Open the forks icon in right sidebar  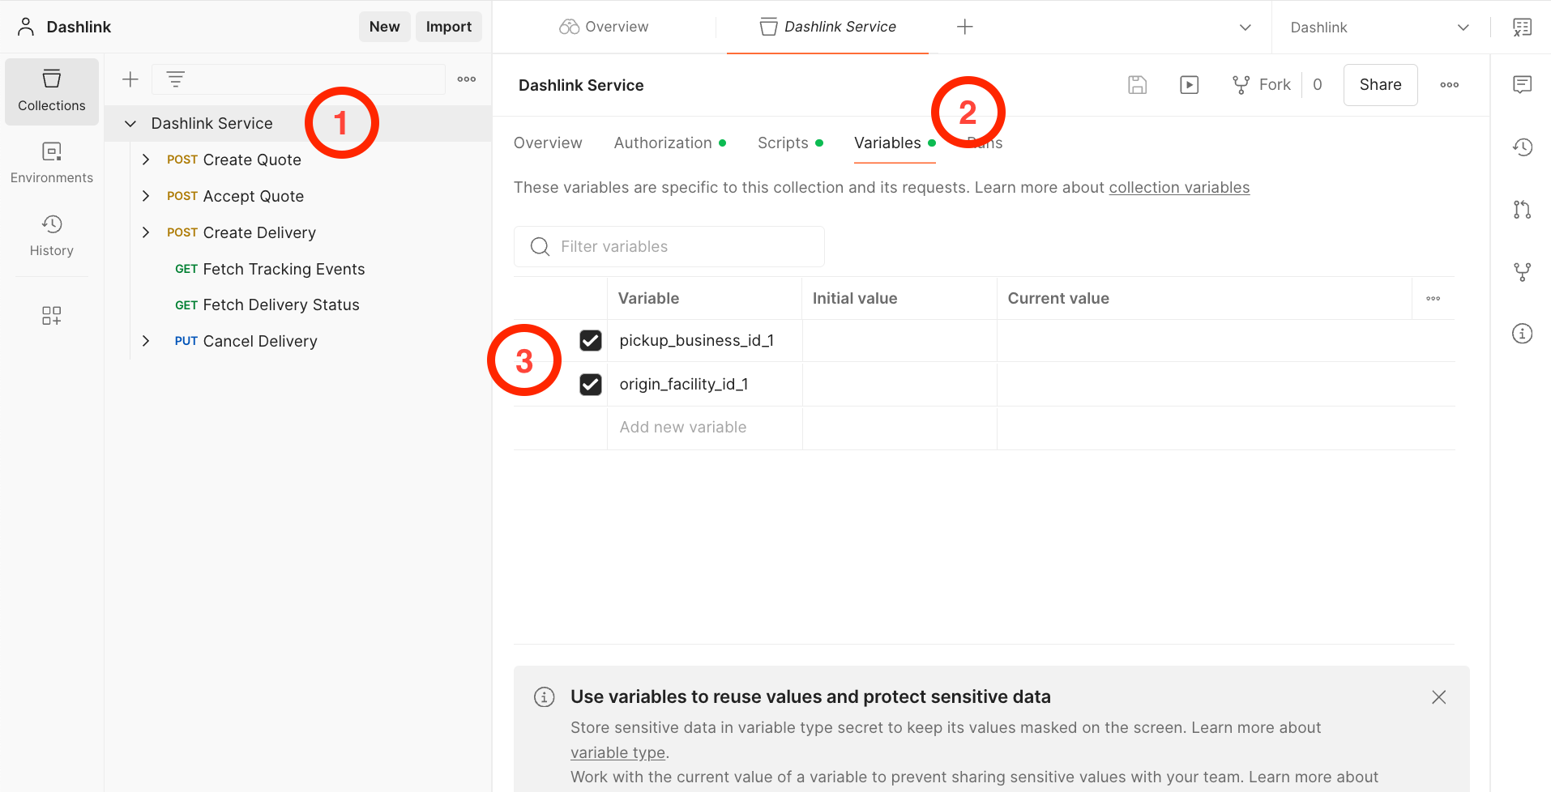pyautogui.click(x=1523, y=272)
